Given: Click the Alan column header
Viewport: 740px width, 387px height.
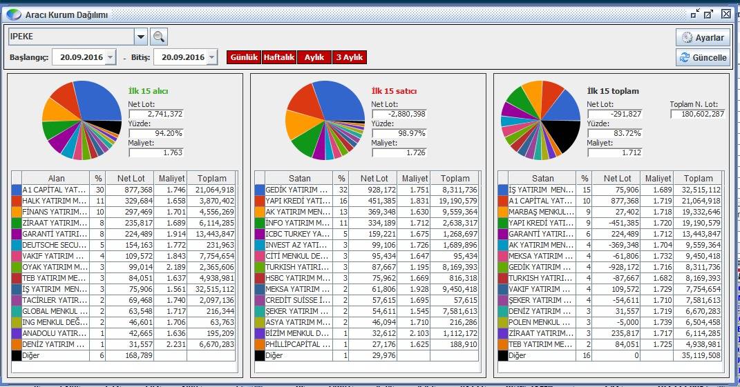Looking at the screenshot, I should tap(56, 178).
